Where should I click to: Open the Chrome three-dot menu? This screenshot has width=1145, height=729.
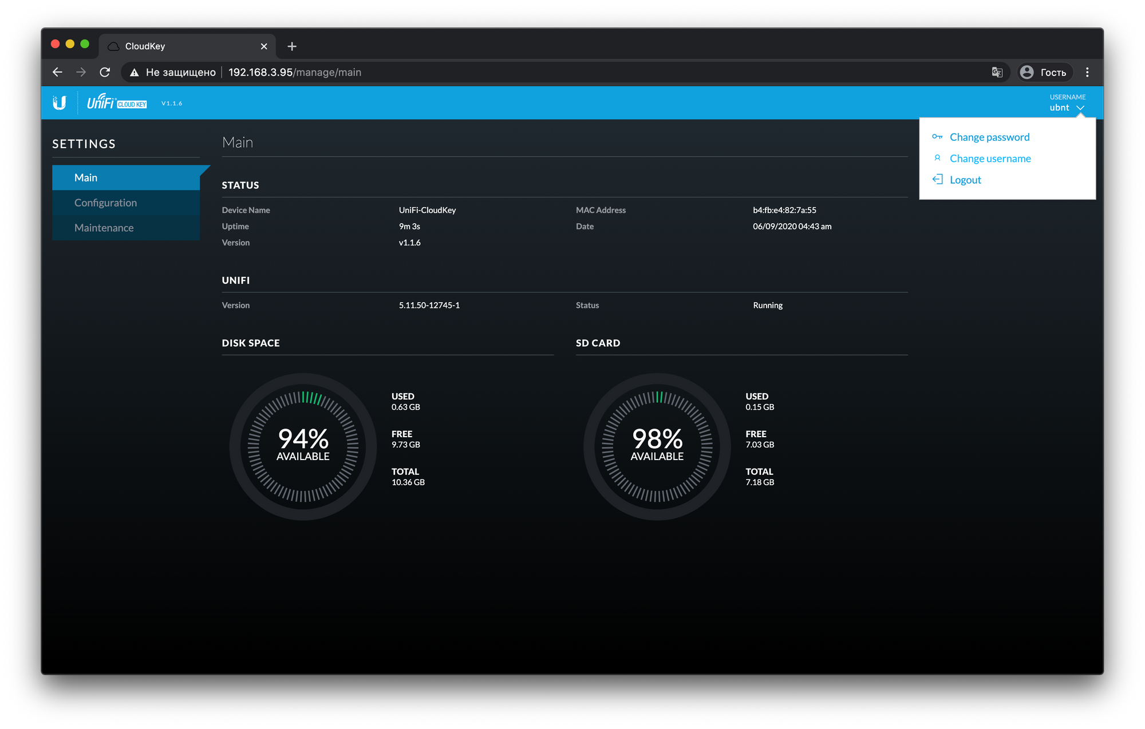point(1087,72)
